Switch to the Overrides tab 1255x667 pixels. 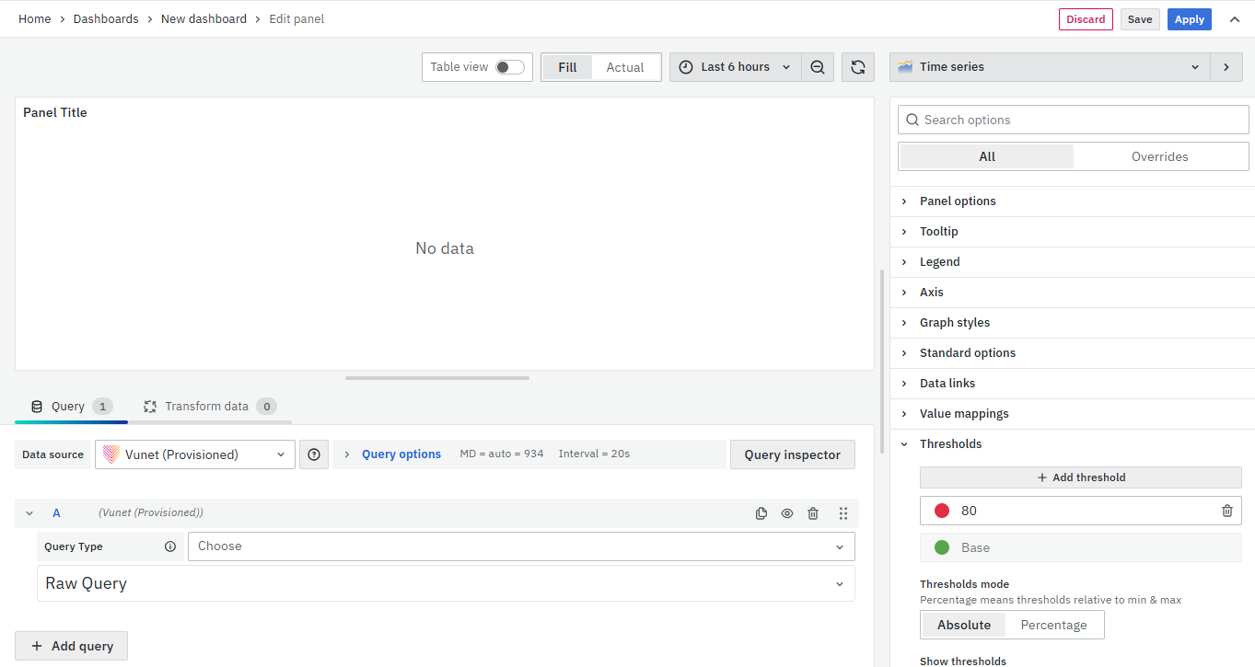1159,156
